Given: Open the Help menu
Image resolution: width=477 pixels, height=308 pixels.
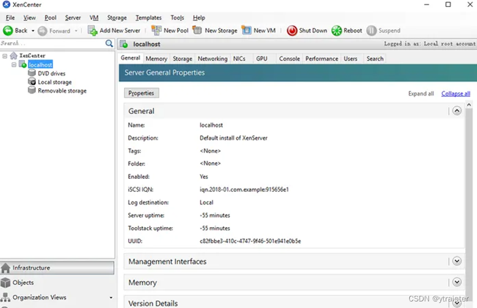Looking at the screenshot, I should [199, 18].
